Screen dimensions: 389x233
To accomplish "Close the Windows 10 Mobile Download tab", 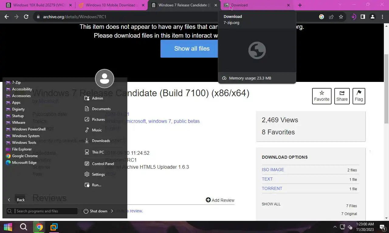I will click(143, 5).
